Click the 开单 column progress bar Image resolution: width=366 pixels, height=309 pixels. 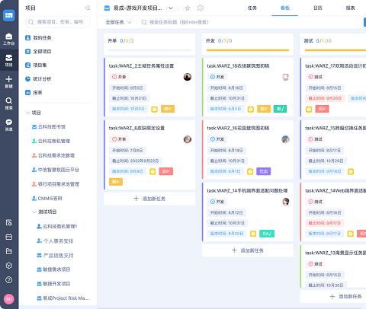[x=149, y=50]
